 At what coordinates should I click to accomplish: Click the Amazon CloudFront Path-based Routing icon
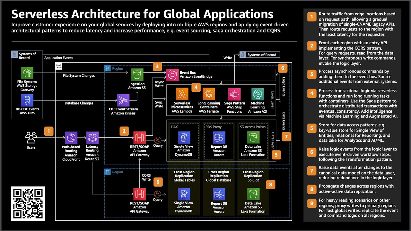click(71, 138)
